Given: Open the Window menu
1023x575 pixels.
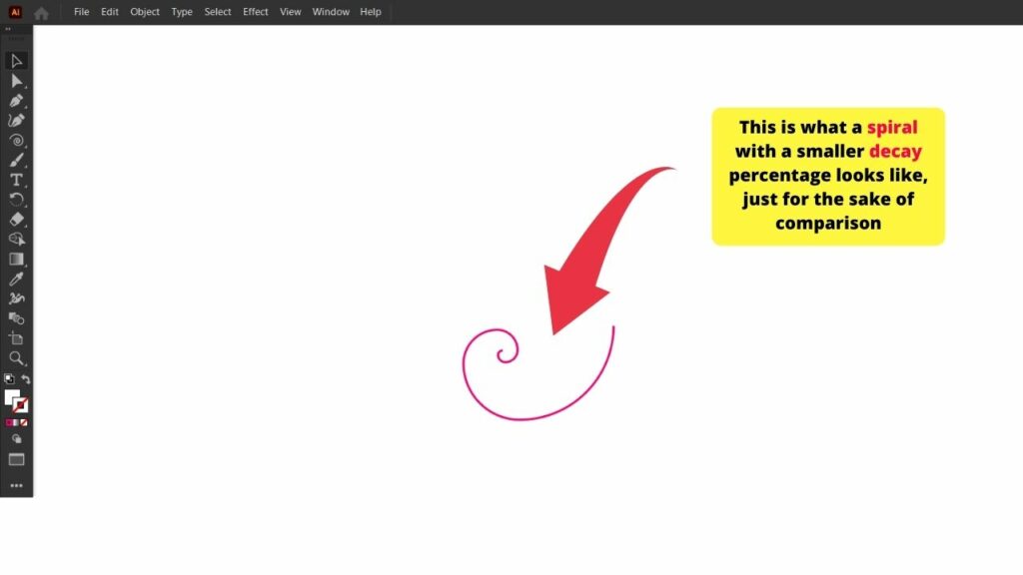Looking at the screenshot, I should tap(330, 11).
